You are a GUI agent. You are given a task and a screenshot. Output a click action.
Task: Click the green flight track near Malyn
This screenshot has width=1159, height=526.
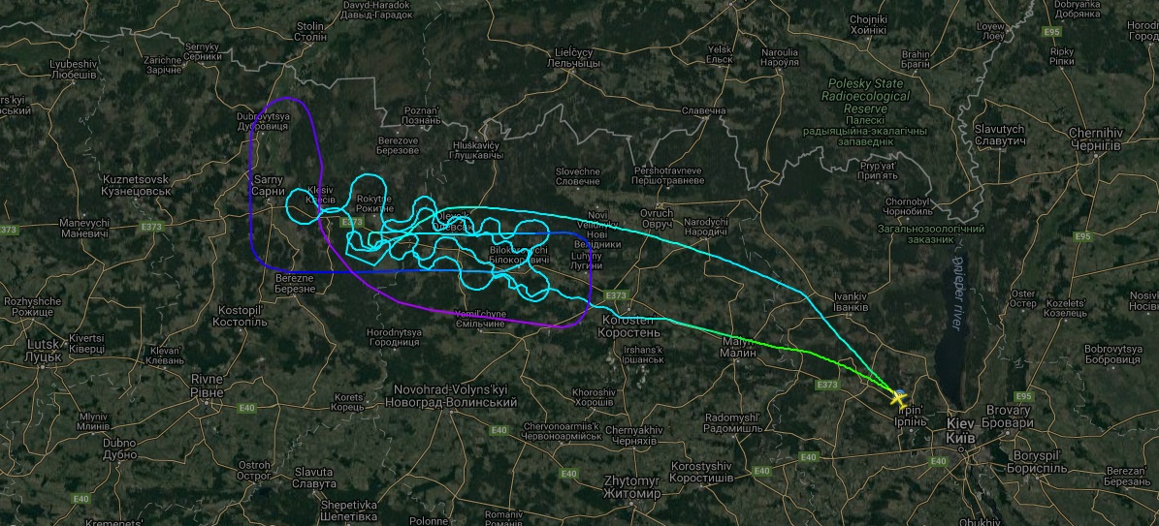pyautogui.click(x=769, y=346)
